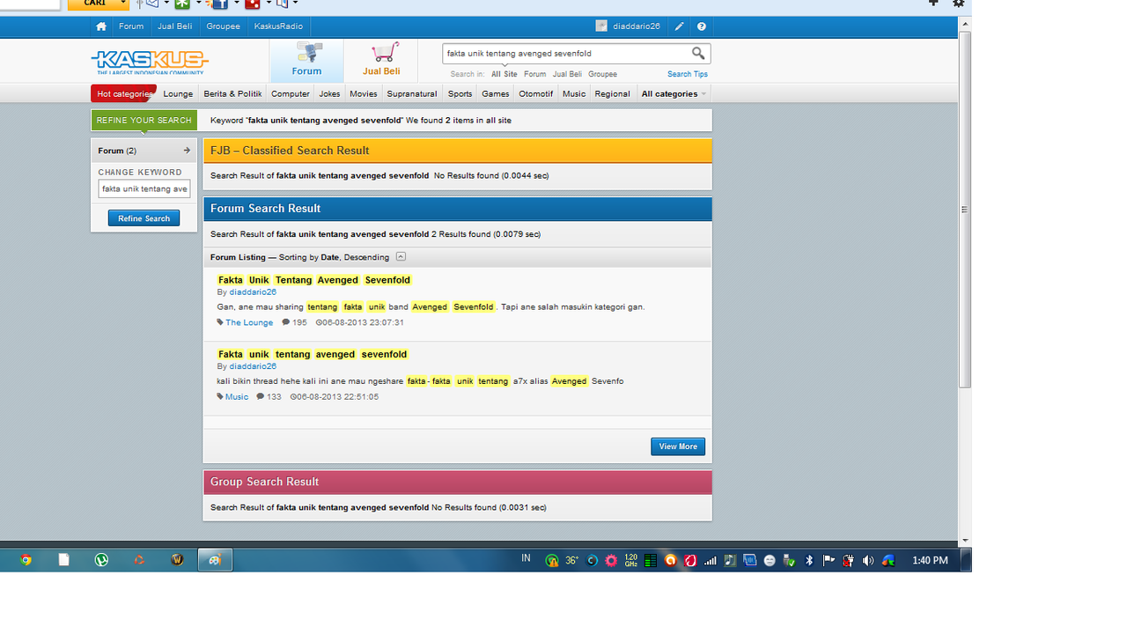Image resolution: width=1127 pixels, height=634 pixels.
Task: Click the Refine Search button
Action: [144, 218]
